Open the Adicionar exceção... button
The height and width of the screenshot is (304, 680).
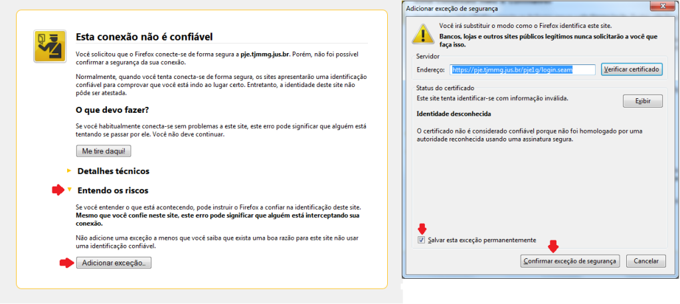click(x=114, y=263)
